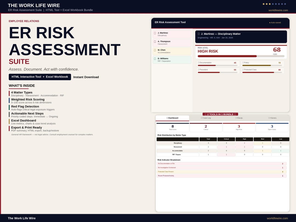The width and height of the screenshot is (296, 222).
Task: Open the Case Log tab
Action: (x=206, y=118)
